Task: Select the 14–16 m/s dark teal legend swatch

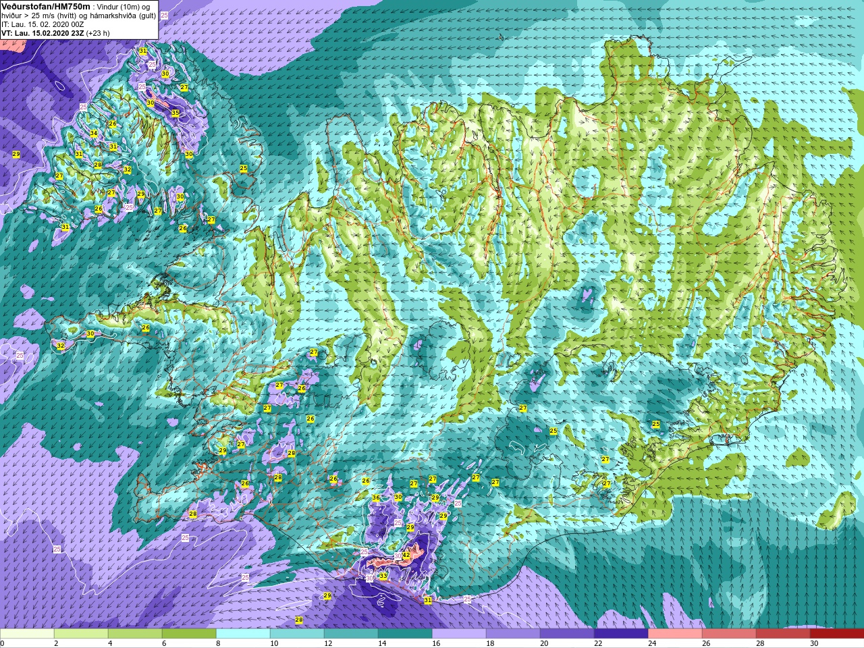Action: [x=405, y=634]
